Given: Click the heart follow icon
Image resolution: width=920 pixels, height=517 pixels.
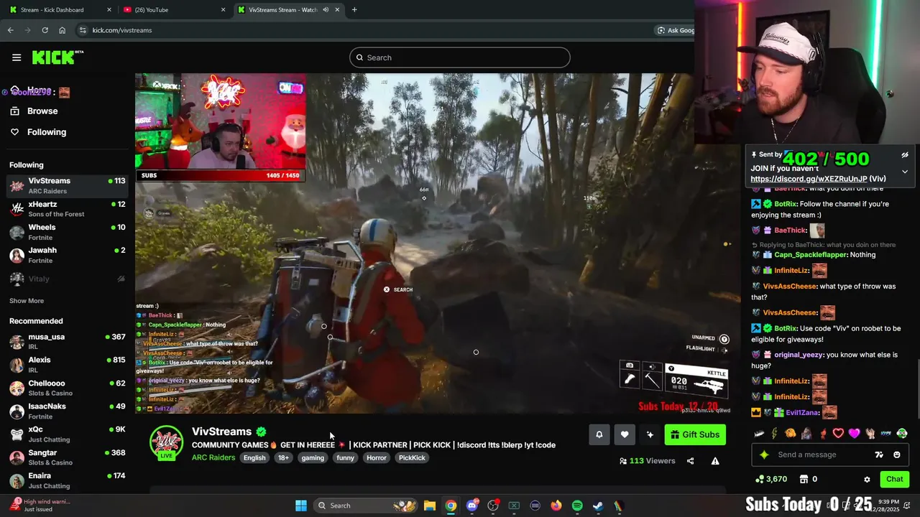Looking at the screenshot, I should (x=625, y=434).
